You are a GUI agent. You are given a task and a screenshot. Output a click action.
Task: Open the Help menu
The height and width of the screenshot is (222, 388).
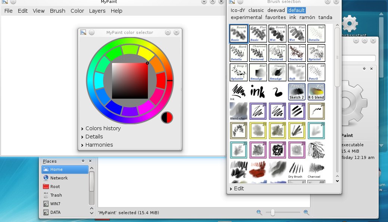[x=116, y=11]
